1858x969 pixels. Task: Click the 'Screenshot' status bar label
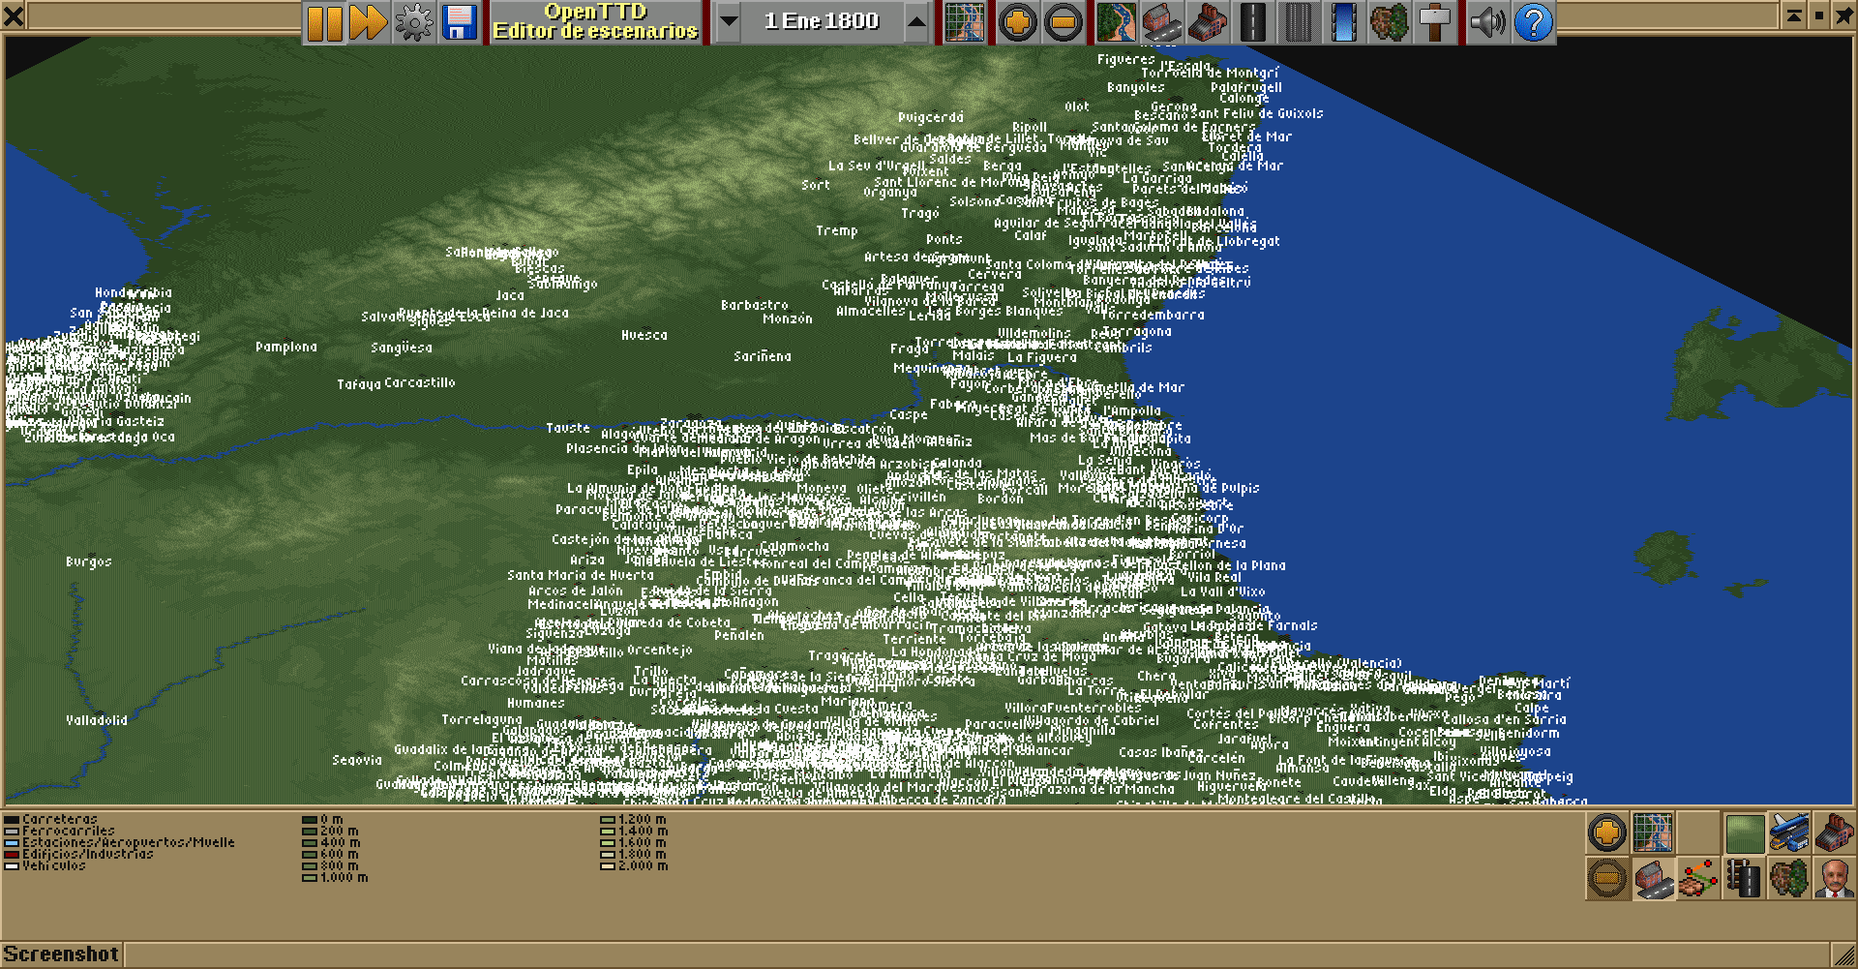tap(61, 954)
